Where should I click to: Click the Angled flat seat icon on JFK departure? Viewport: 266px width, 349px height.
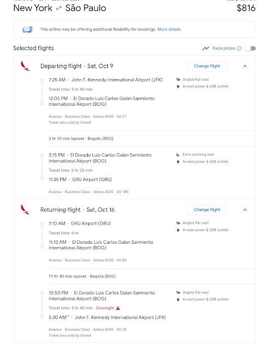click(x=178, y=80)
